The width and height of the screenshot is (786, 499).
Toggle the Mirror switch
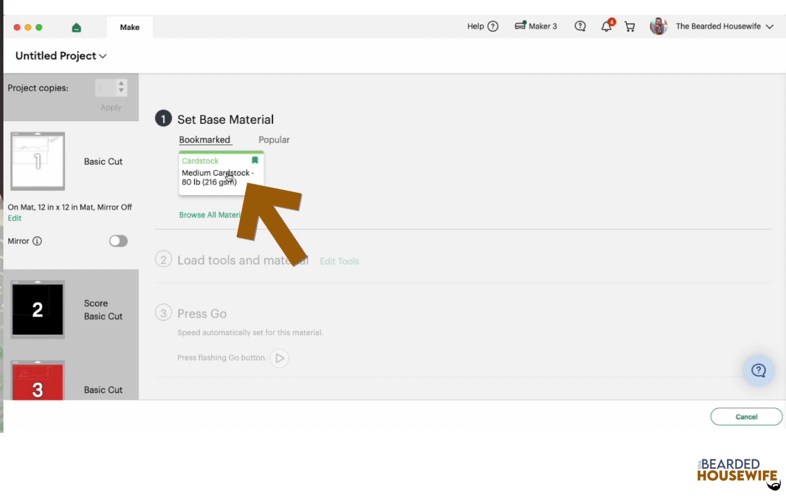(x=118, y=241)
